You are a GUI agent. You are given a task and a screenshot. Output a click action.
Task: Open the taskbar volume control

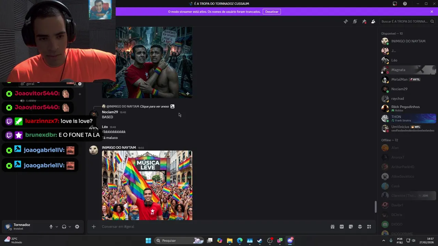pyautogui.click(x=413, y=241)
